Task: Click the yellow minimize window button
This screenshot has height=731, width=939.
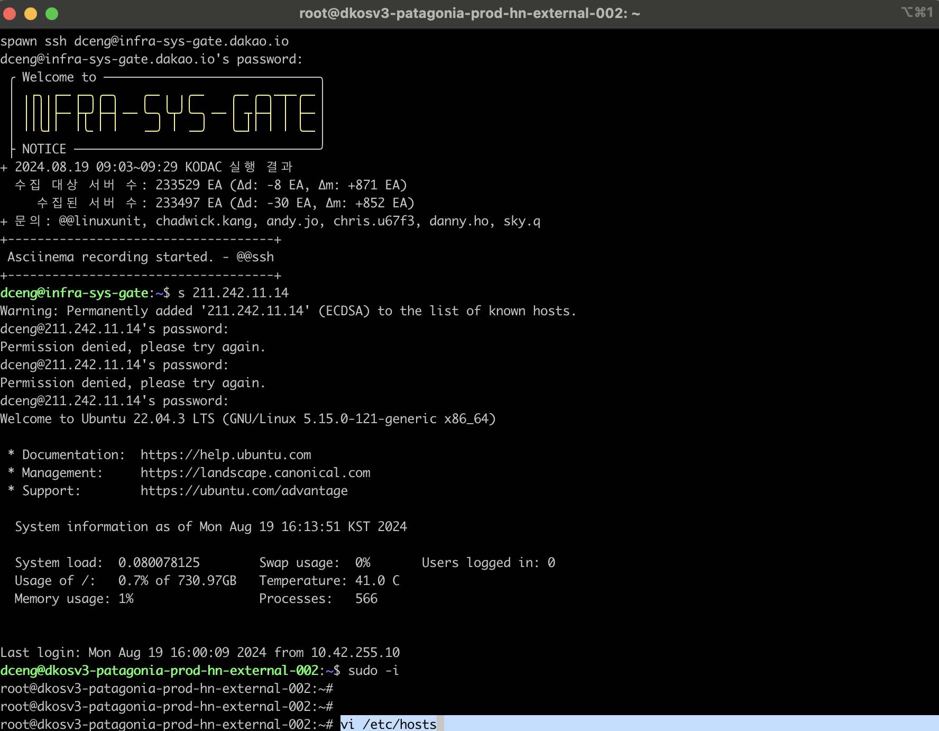Action: click(x=31, y=14)
